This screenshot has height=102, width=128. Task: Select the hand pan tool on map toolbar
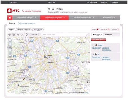pyautogui.click(x=14, y=35)
